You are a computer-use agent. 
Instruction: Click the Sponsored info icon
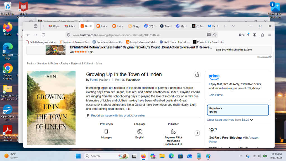click(271, 57)
